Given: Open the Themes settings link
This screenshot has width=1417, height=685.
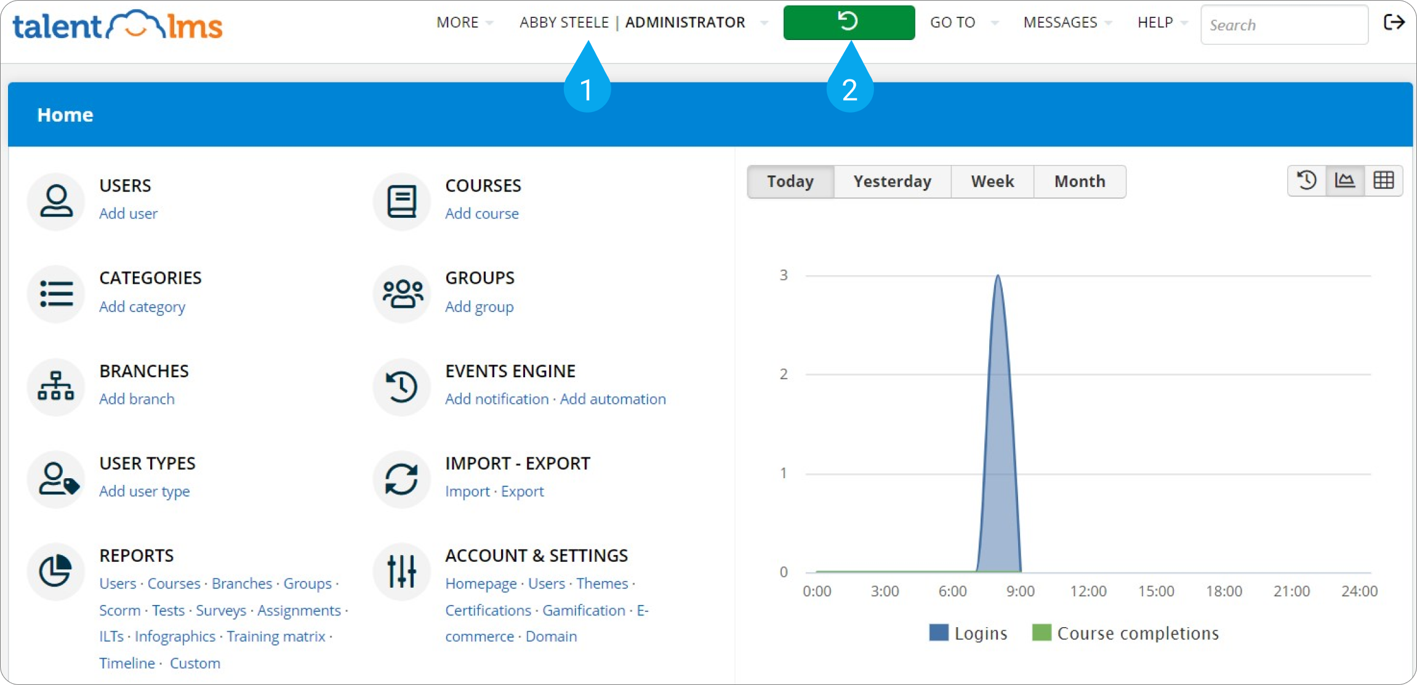Looking at the screenshot, I should (x=603, y=583).
